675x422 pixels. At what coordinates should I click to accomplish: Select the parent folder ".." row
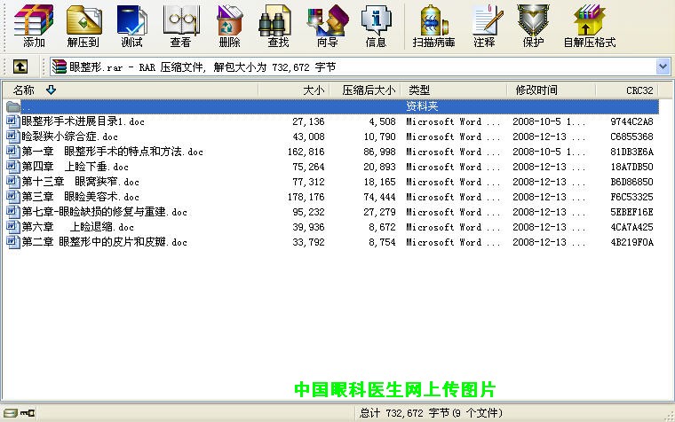(178, 106)
